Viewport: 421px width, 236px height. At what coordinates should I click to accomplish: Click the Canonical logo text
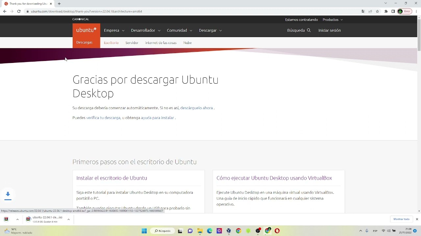(x=81, y=19)
